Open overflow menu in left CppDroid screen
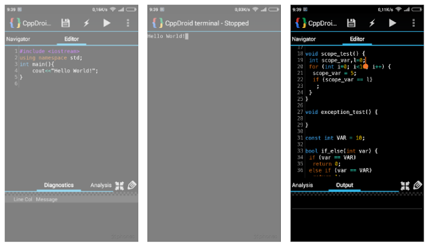The image size is (427, 246). 127,23
